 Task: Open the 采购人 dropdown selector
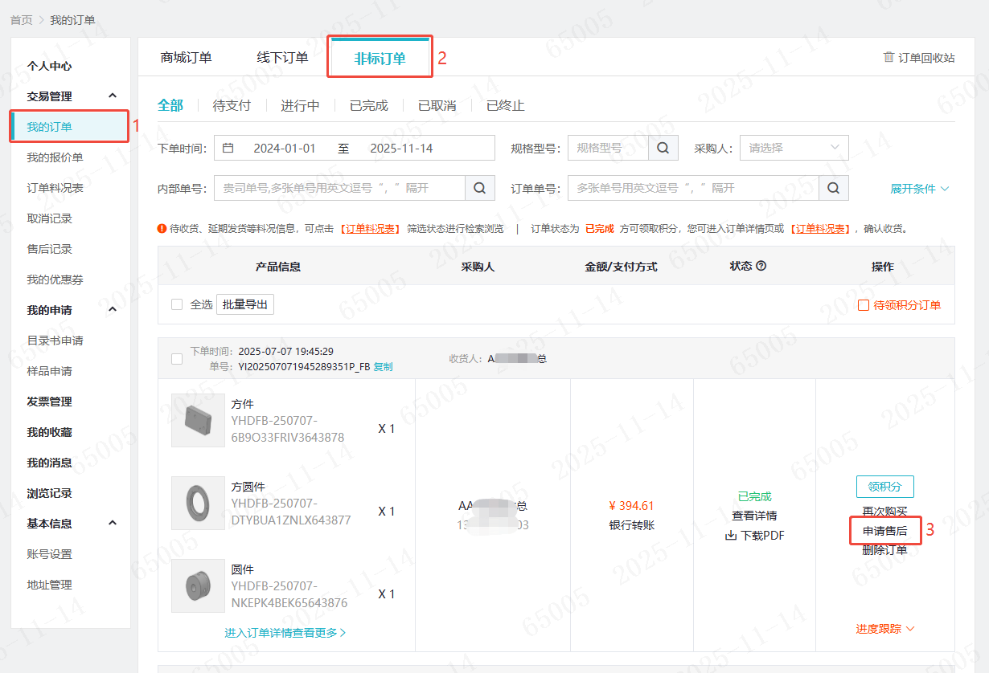pyautogui.click(x=794, y=148)
